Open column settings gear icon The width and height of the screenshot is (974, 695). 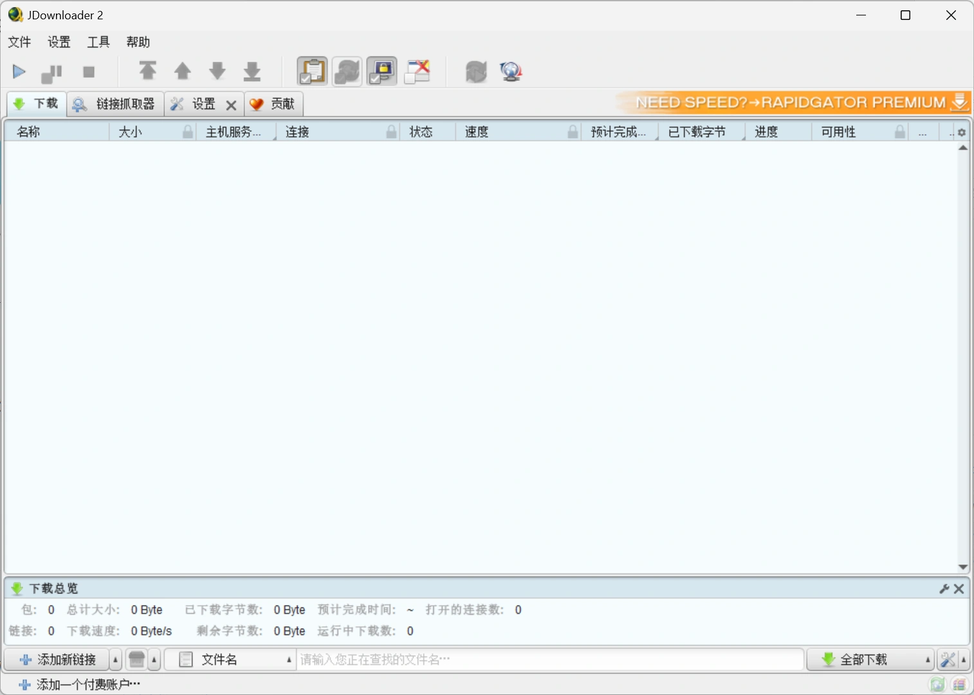tap(962, 132)
